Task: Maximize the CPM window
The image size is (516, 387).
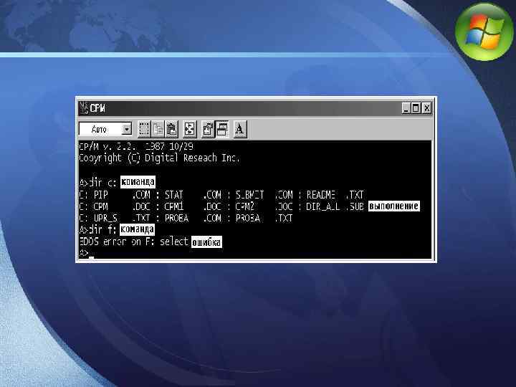Action: pos(416,108)
